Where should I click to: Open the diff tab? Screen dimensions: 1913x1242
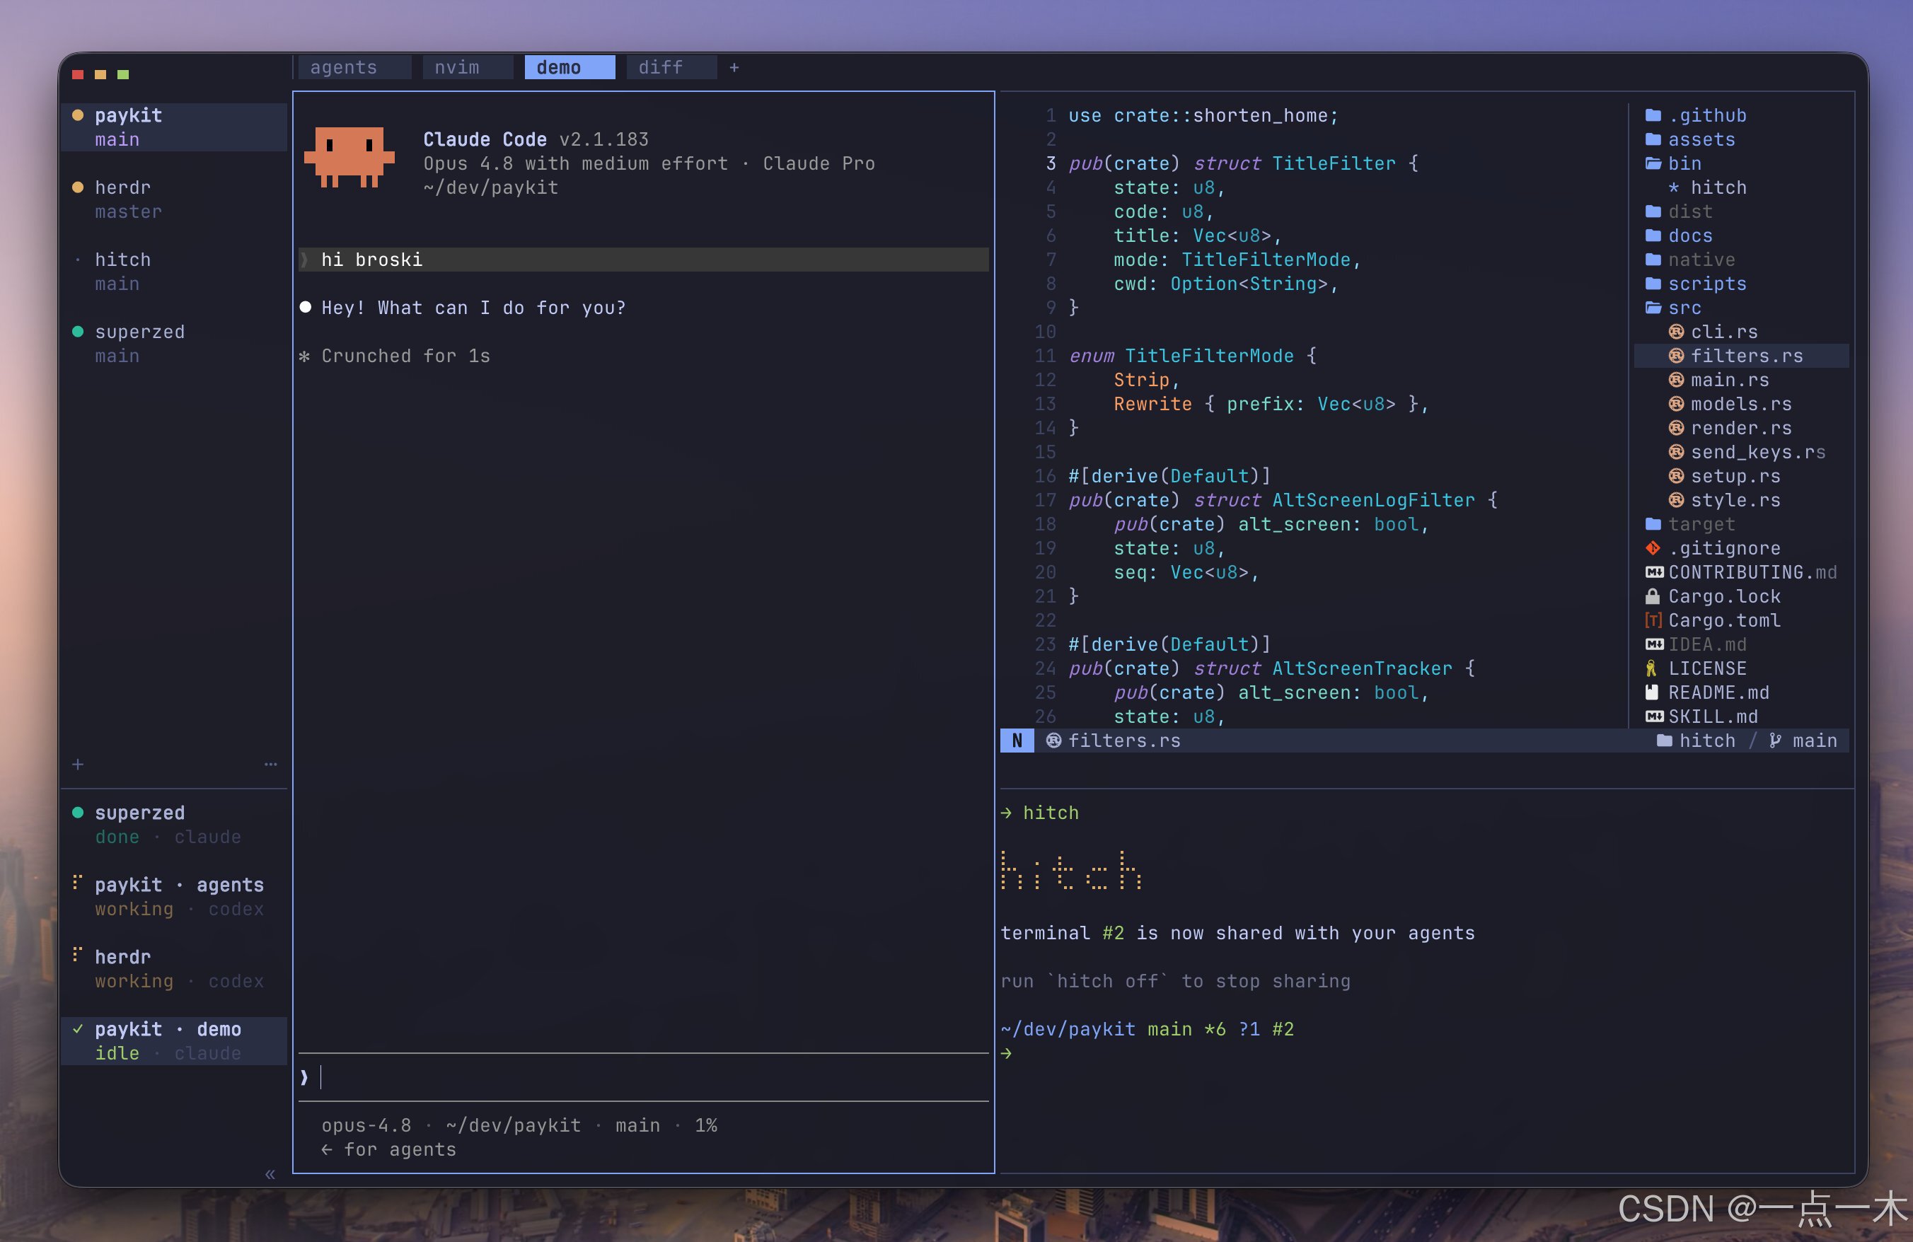[671, 67]
